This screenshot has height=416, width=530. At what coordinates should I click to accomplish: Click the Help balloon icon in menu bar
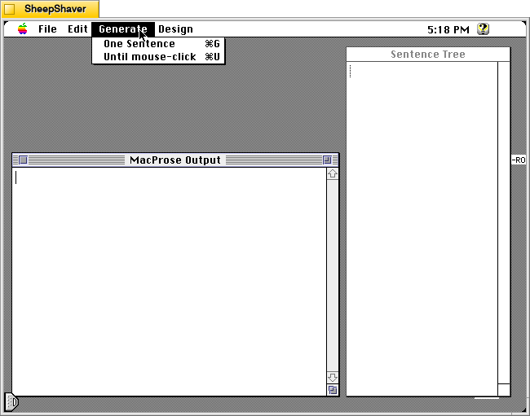click(x=483, y=29)
